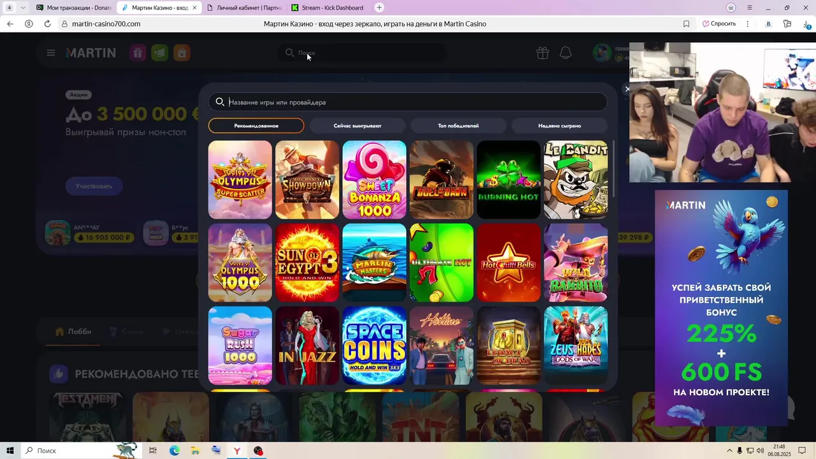The image size is (816, 459).
Task: Open Gates of Olympus Super Scatter game
Action: pyautogui.click(x=240, y=180)
